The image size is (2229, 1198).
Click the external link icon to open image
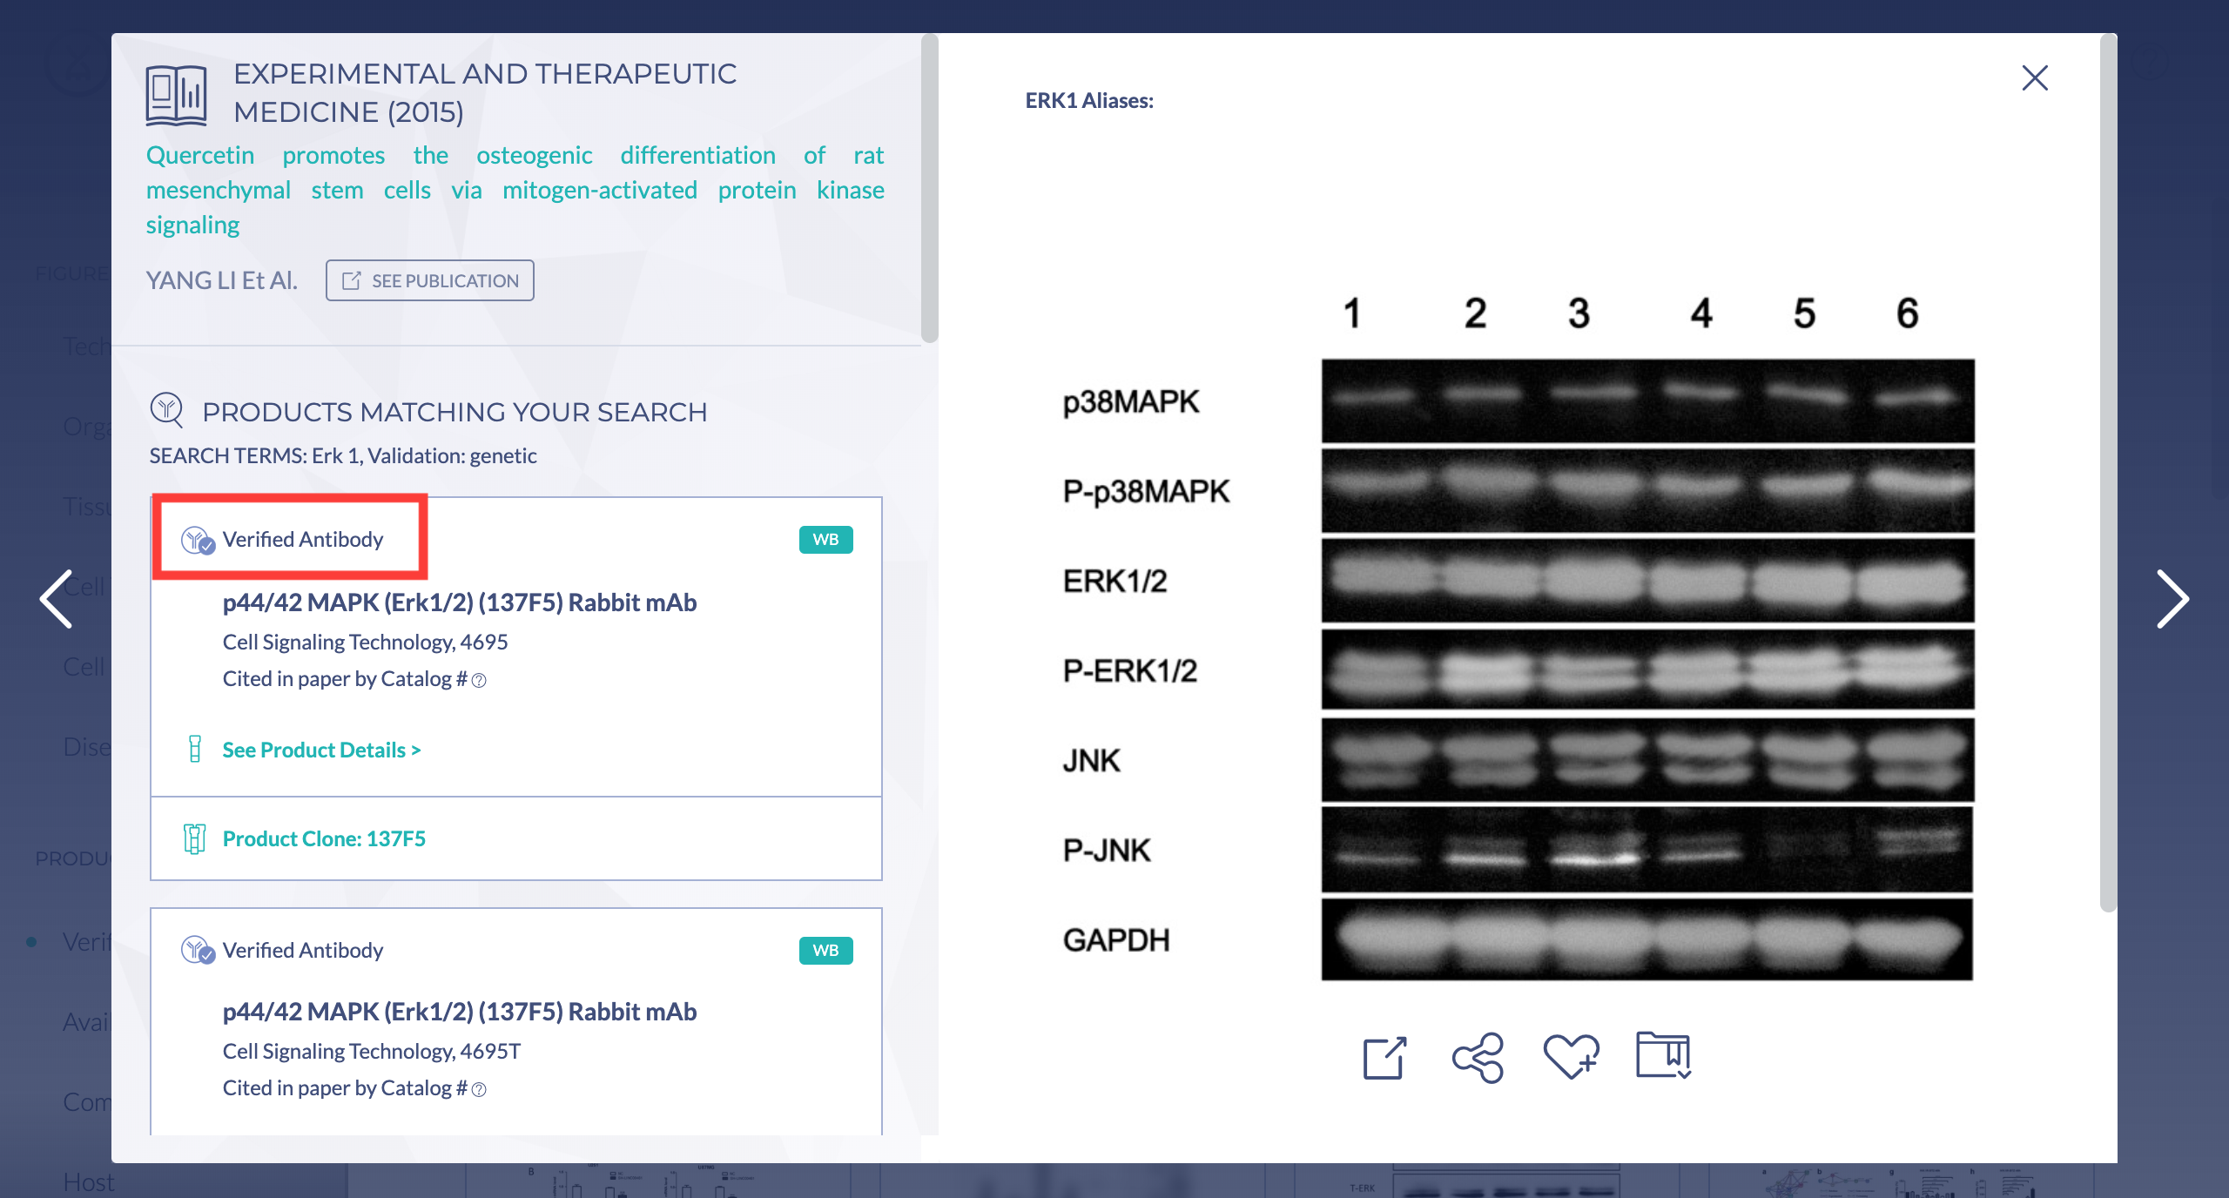coord(1383,1058)
